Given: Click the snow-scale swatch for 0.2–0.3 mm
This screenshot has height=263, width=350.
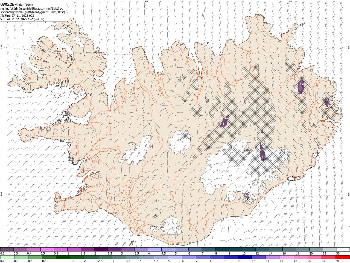Looking at the screenshot, I should coord(7,250).
